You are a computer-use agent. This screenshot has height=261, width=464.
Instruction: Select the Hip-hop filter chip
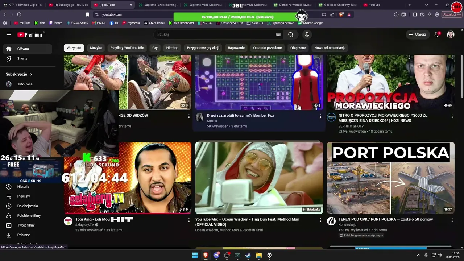(172, 48)
